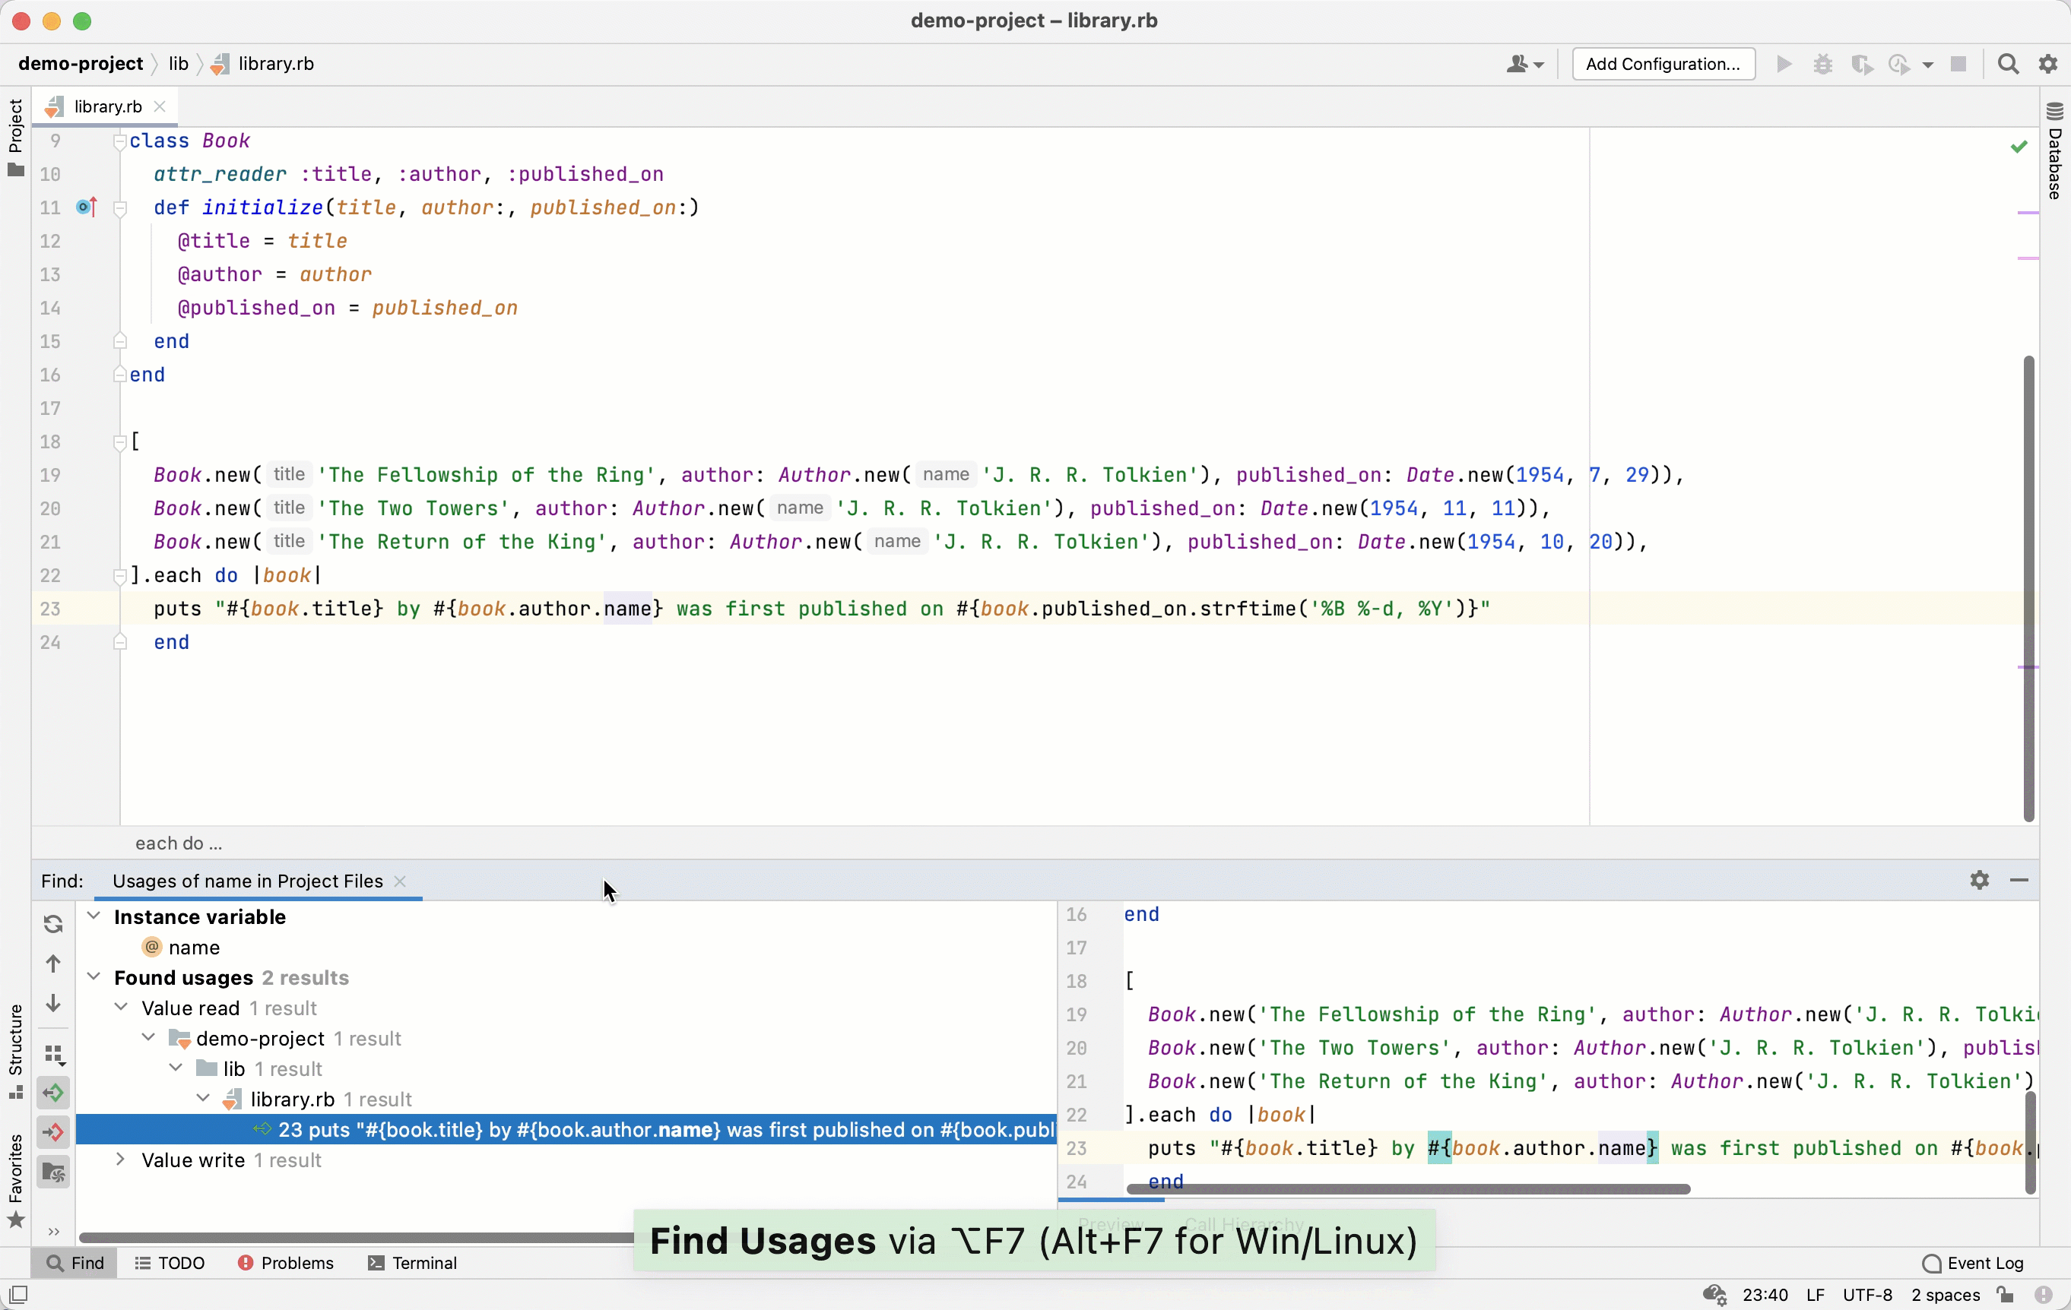Open the Event Log
The width and height of the screenshot is (2071, 1310).
[x=1973, y=1263]
